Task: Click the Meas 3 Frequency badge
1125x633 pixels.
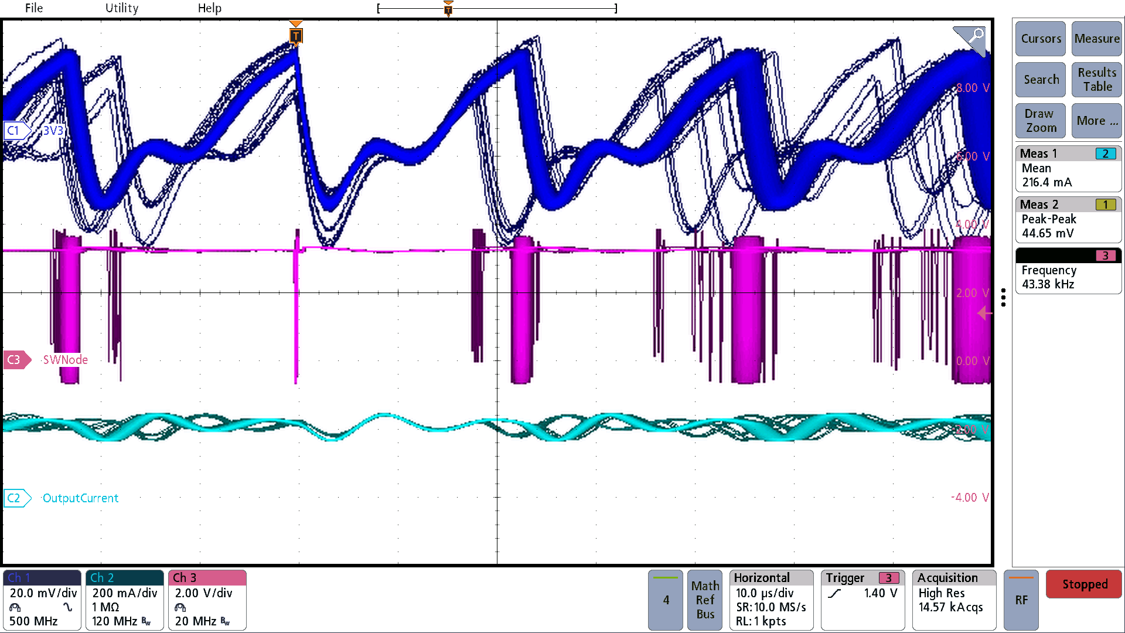Action: (1068, 271)
